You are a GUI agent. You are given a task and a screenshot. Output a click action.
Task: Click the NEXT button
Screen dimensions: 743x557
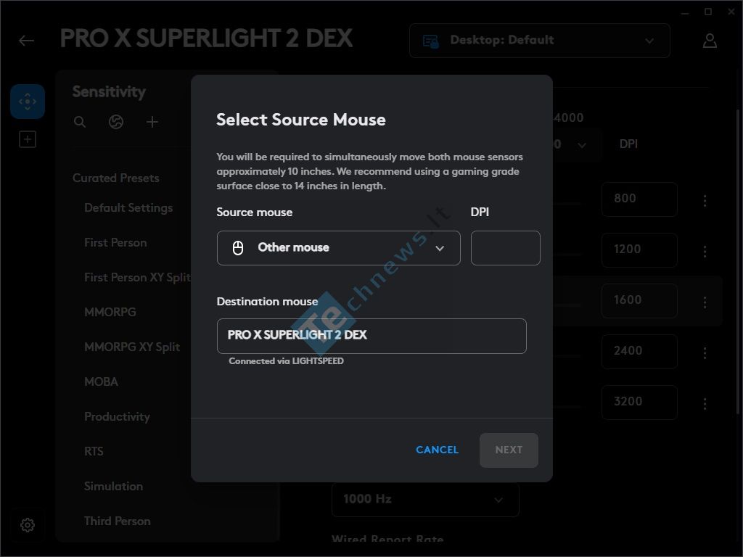pos(509,450)
